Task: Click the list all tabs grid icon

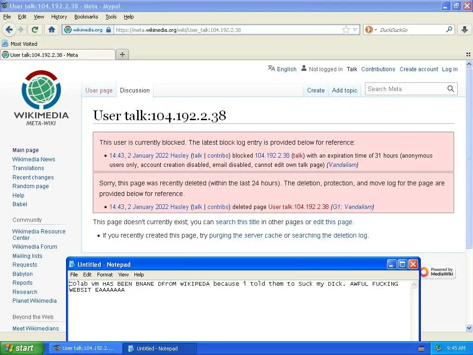Action: [x=468, y=55]
